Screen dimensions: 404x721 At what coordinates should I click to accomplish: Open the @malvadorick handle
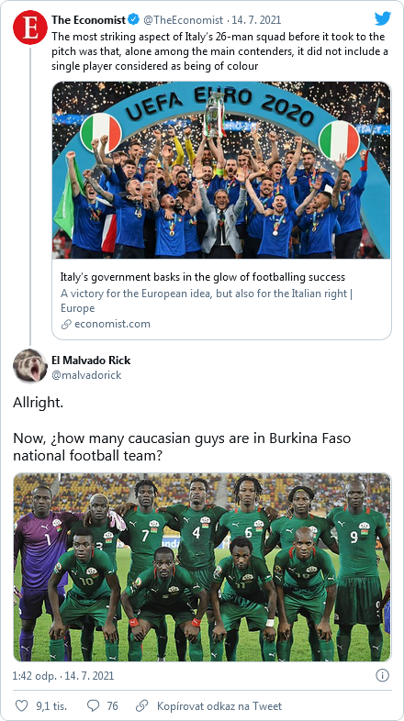[86, 375]
